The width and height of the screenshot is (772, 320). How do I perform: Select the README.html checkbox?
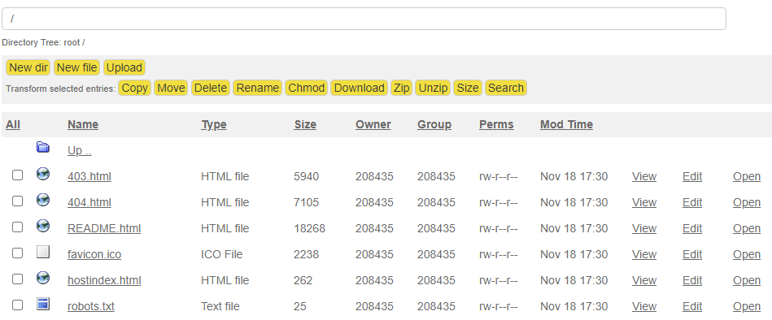point(17,227)
